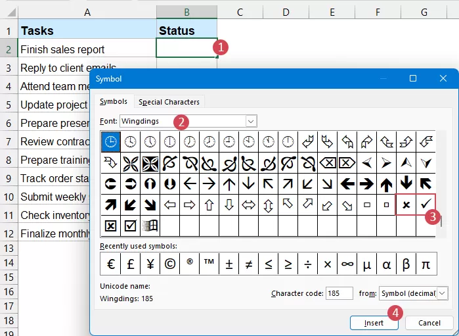Select row 2 header
This screenshot has height=336, width=459.
click(9, 49)
